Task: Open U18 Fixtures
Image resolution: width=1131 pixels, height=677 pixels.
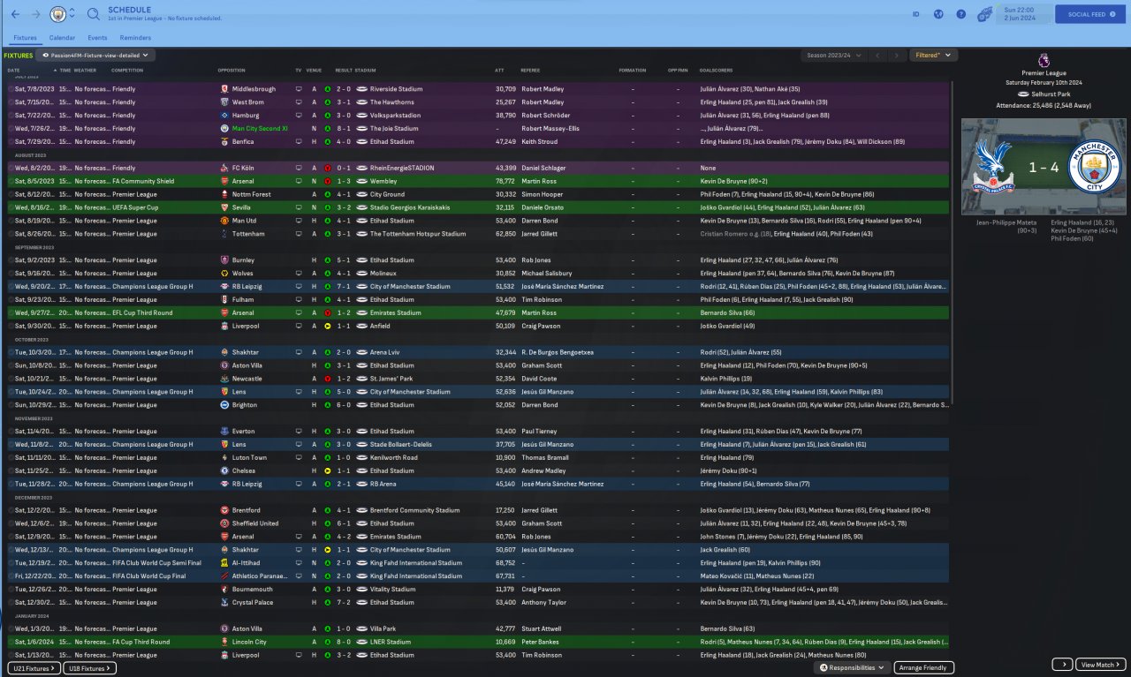Action: coord(89,668)
